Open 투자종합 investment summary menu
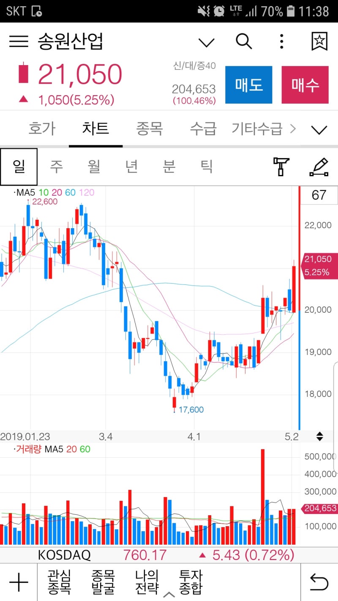338x601 pixels. click(x=191, y=582)
